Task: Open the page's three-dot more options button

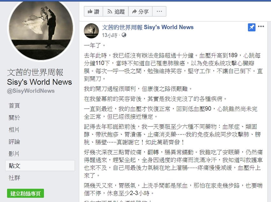Action: [x=159, y=11]
